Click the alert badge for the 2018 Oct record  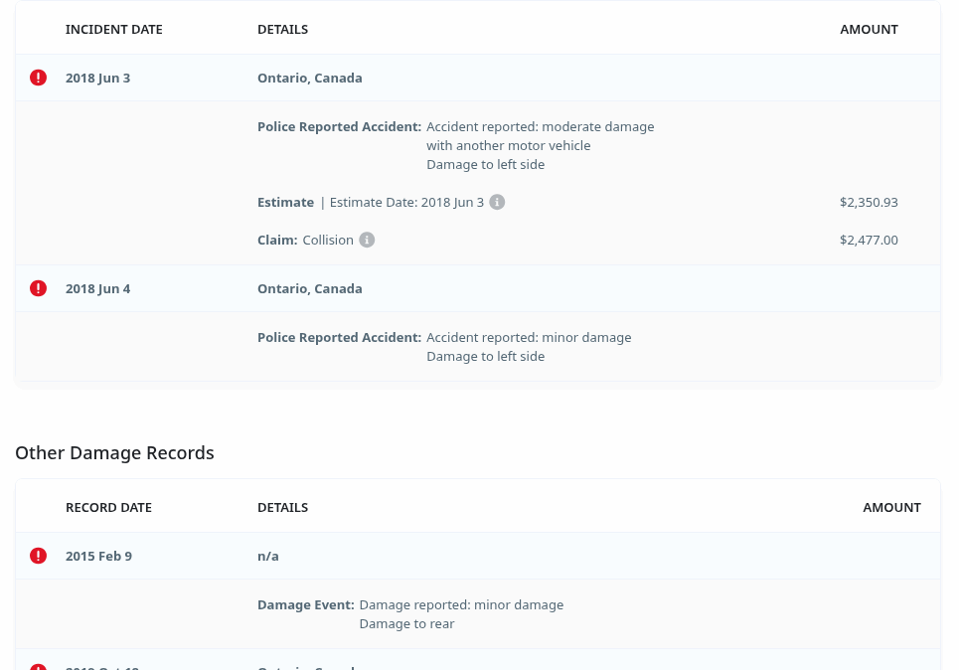point(38,666)
